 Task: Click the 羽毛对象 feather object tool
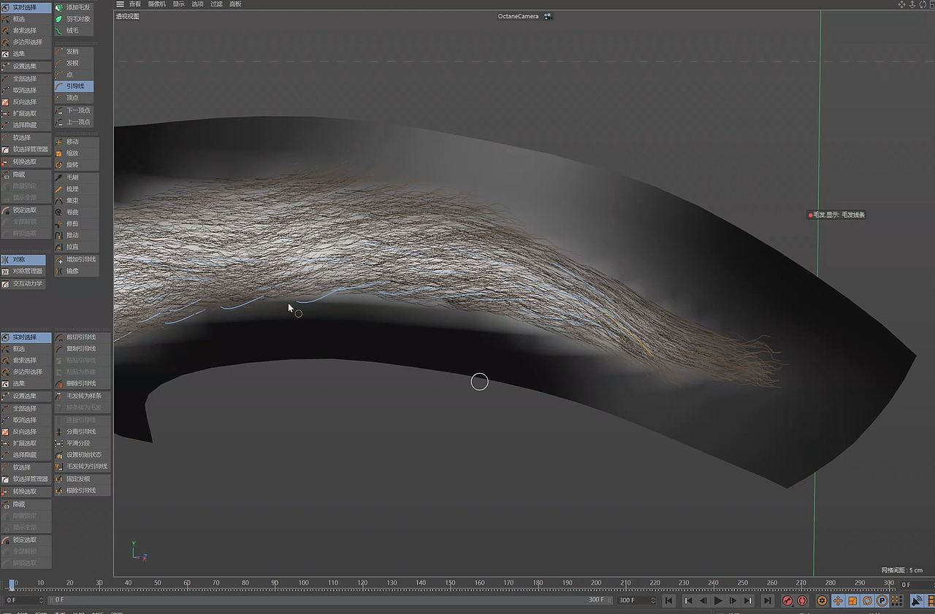[74, 19]
